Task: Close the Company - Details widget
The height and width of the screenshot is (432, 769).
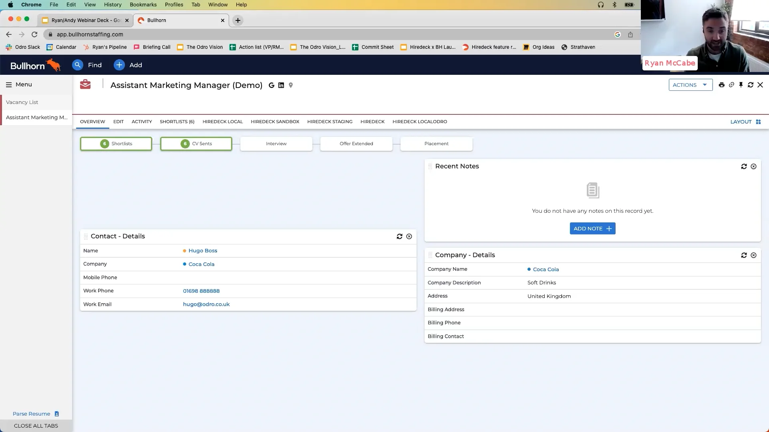Action: coord(753,255)
